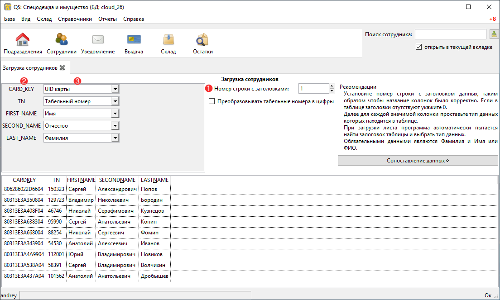This screenshot has width=500, height=300.
Task: Sort by the LASTNAME column header
Action: pyautogui.click(x=154, y=180)
